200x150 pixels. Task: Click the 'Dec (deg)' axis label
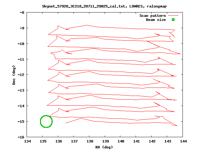click(14, 75)
